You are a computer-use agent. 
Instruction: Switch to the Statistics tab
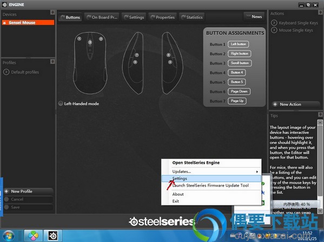pos(192,17)
